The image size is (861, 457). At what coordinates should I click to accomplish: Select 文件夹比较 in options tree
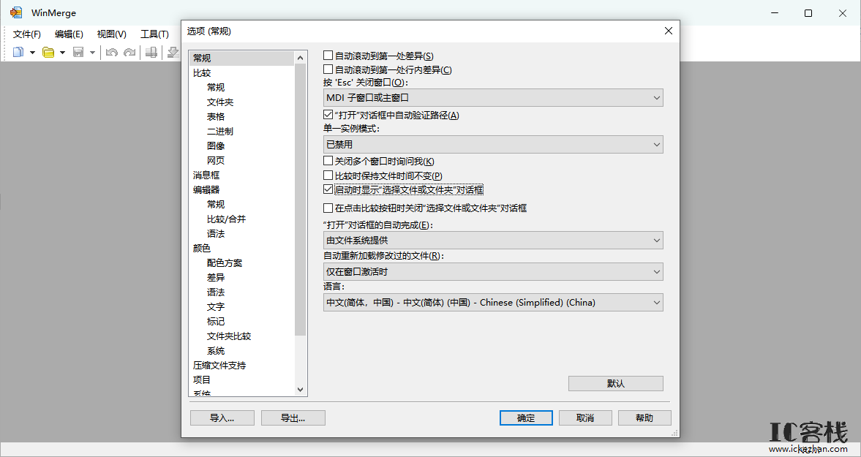pos(229,336)
